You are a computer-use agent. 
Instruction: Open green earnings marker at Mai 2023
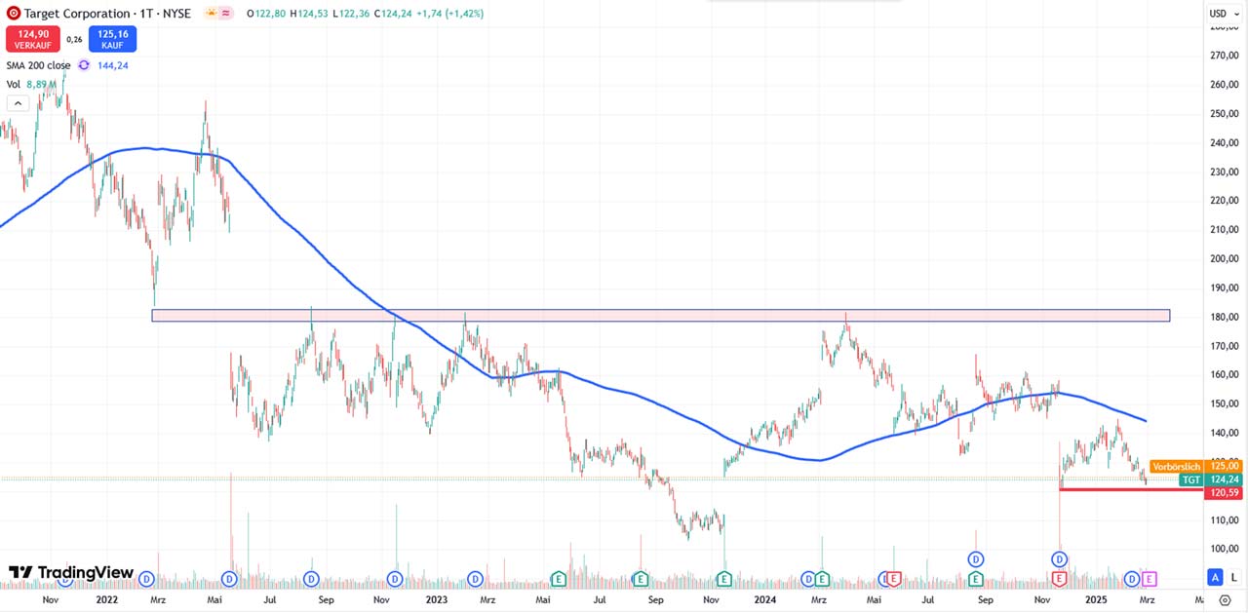(x=559, y=579)
